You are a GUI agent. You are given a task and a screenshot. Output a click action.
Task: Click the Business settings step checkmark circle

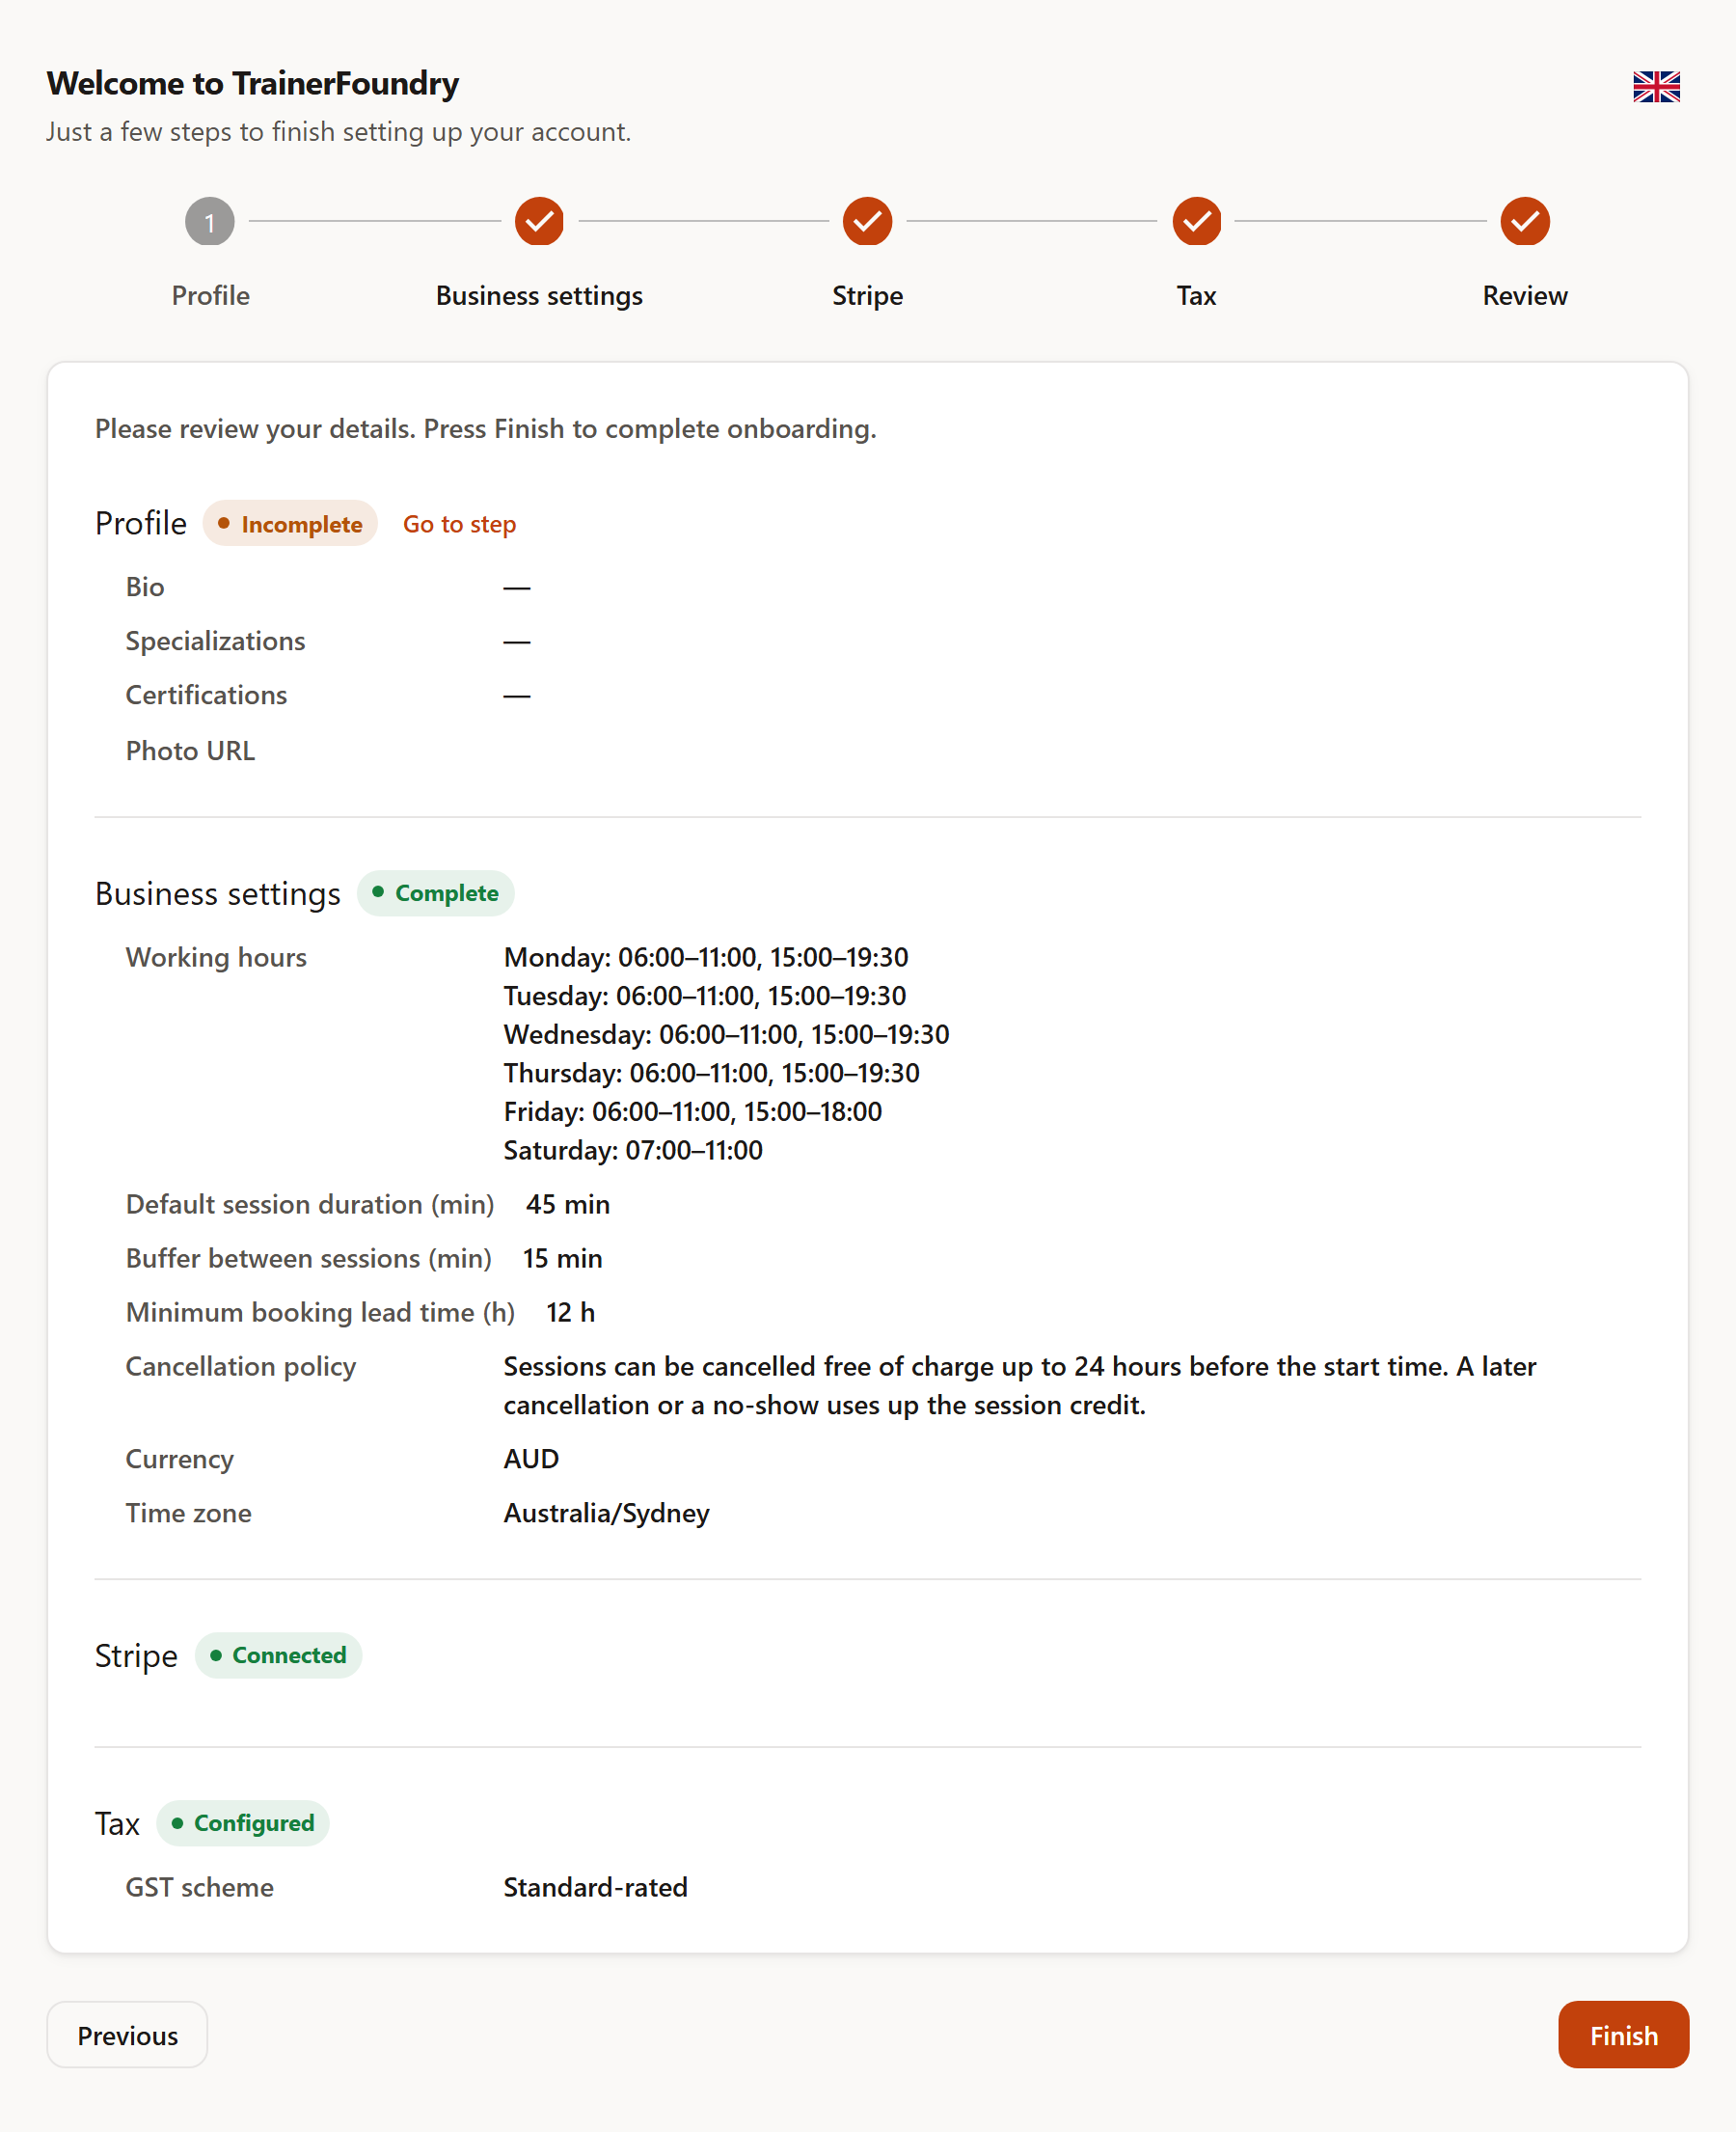tap(539, 221)
